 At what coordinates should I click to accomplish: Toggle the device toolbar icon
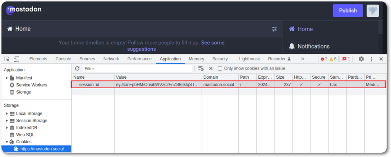(16, 59)
